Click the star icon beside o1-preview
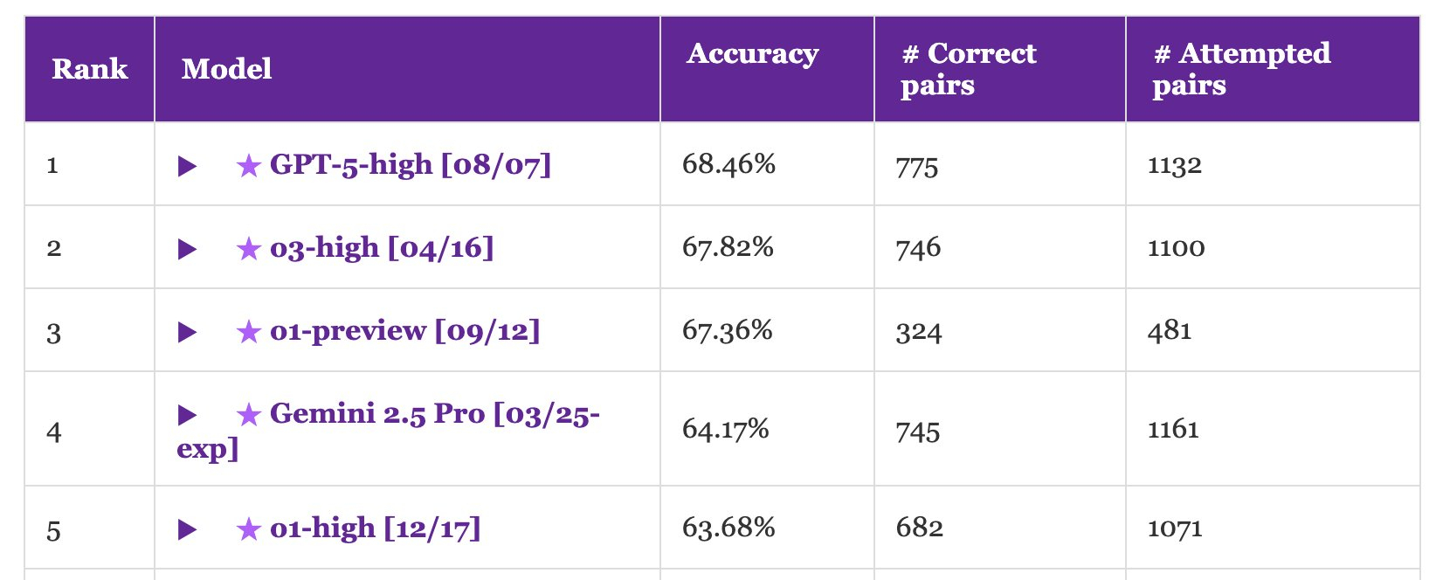The image size is (1436, 580). 249,331
